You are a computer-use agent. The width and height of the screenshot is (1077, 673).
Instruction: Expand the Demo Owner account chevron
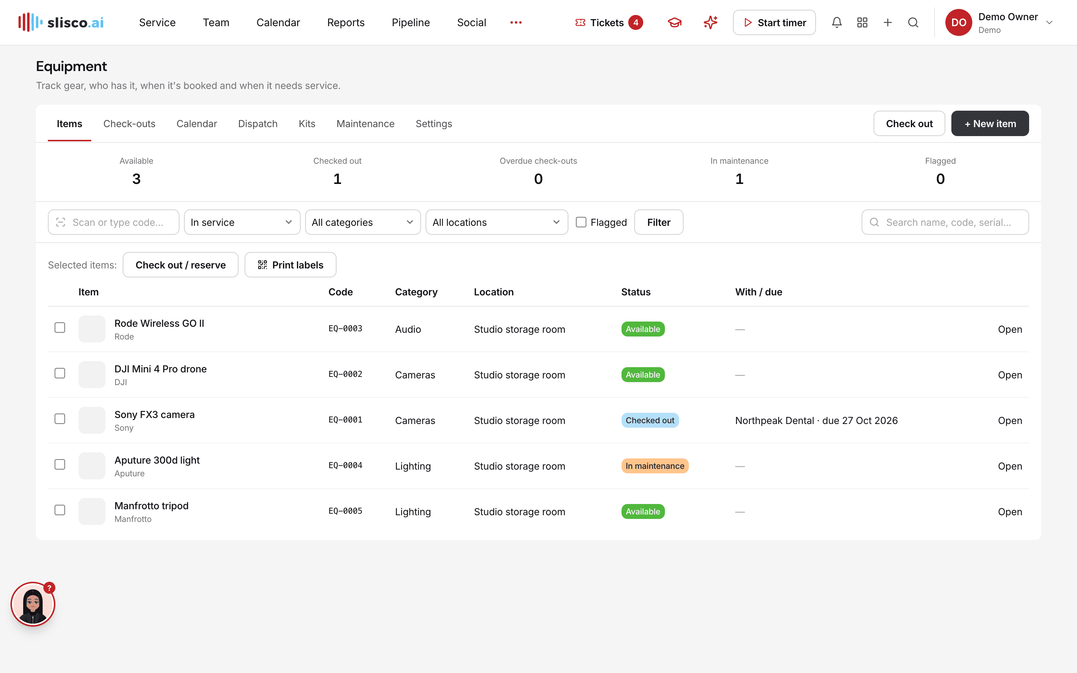click(x=1049, y=23)
